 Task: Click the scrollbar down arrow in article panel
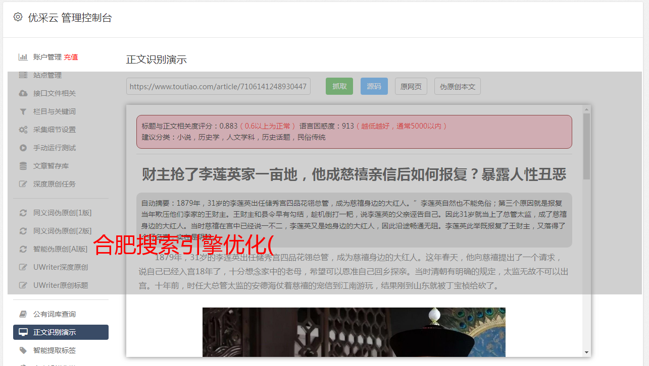click(x=586, y=352)
